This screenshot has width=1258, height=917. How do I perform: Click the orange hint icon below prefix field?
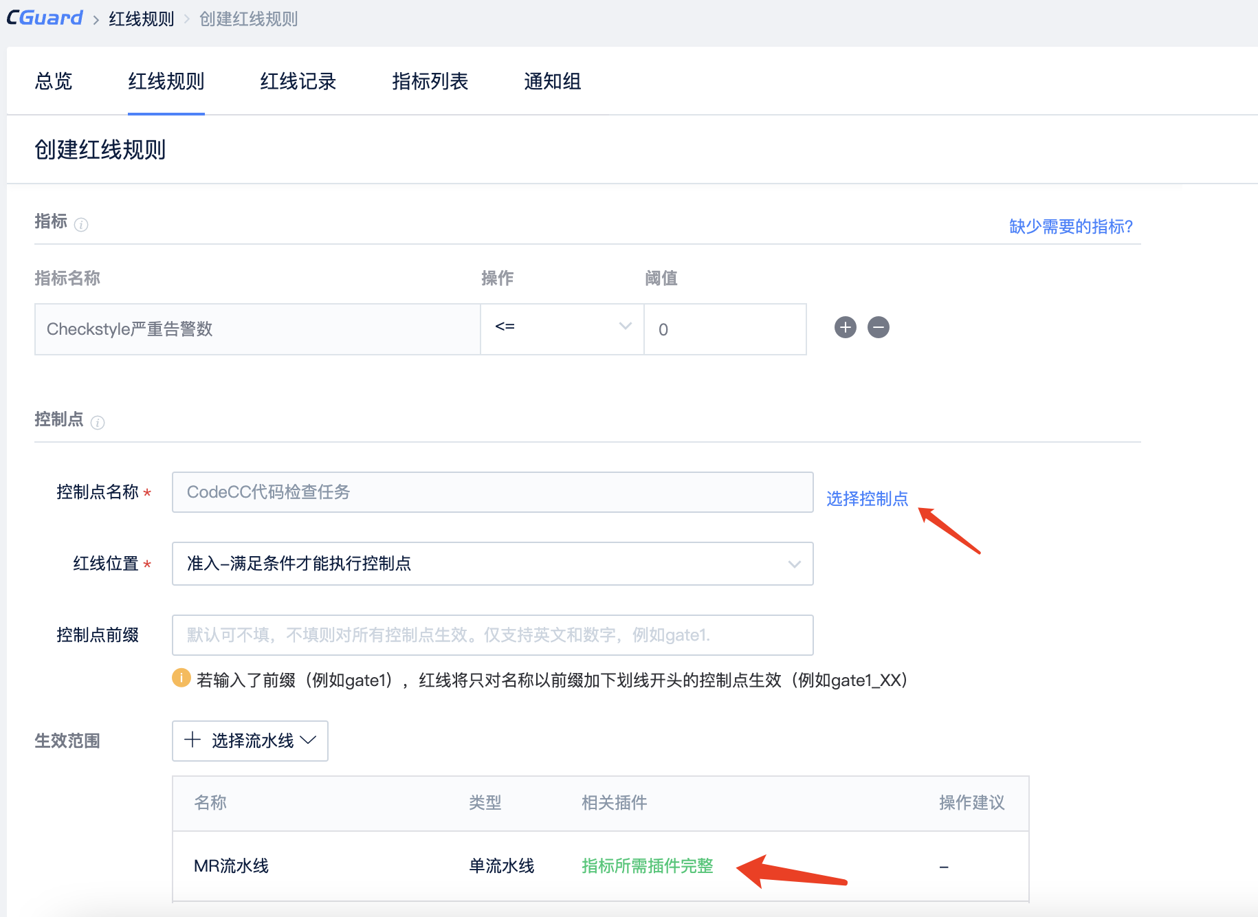point(181,678)
